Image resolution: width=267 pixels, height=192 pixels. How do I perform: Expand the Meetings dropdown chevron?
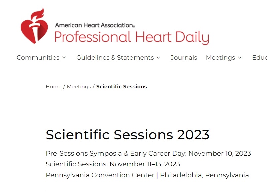click(x=240, y=58)
